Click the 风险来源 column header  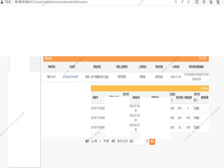pyautogui.click(x=159, y=67)
